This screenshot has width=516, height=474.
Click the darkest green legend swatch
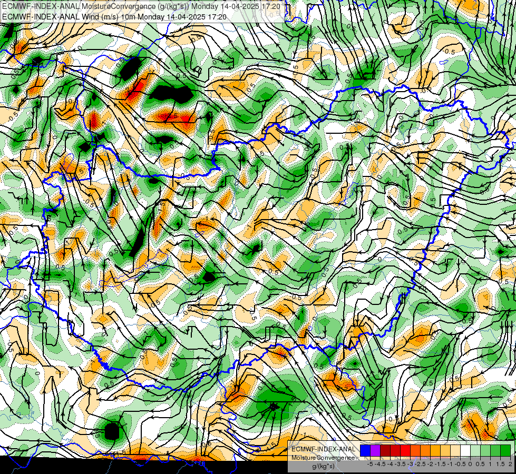[x=505, y=450]
